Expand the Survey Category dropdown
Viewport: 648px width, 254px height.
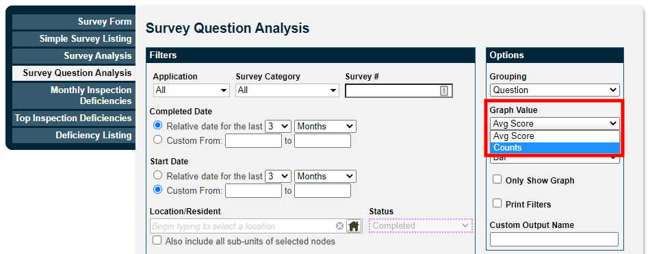click(287, 90)
